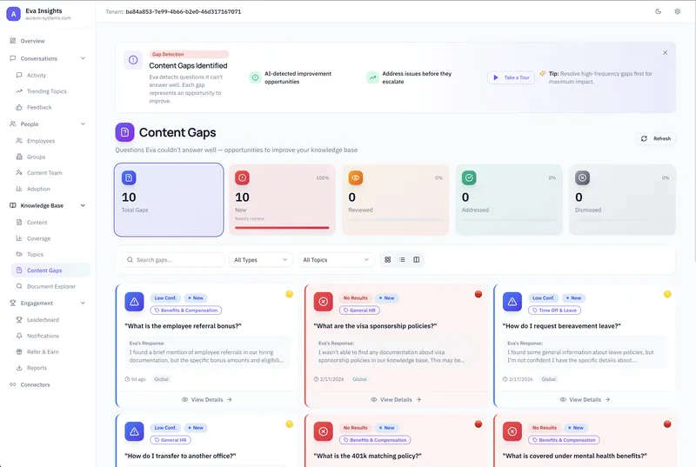View Details for employee referral bonus gap

point(207,399)
